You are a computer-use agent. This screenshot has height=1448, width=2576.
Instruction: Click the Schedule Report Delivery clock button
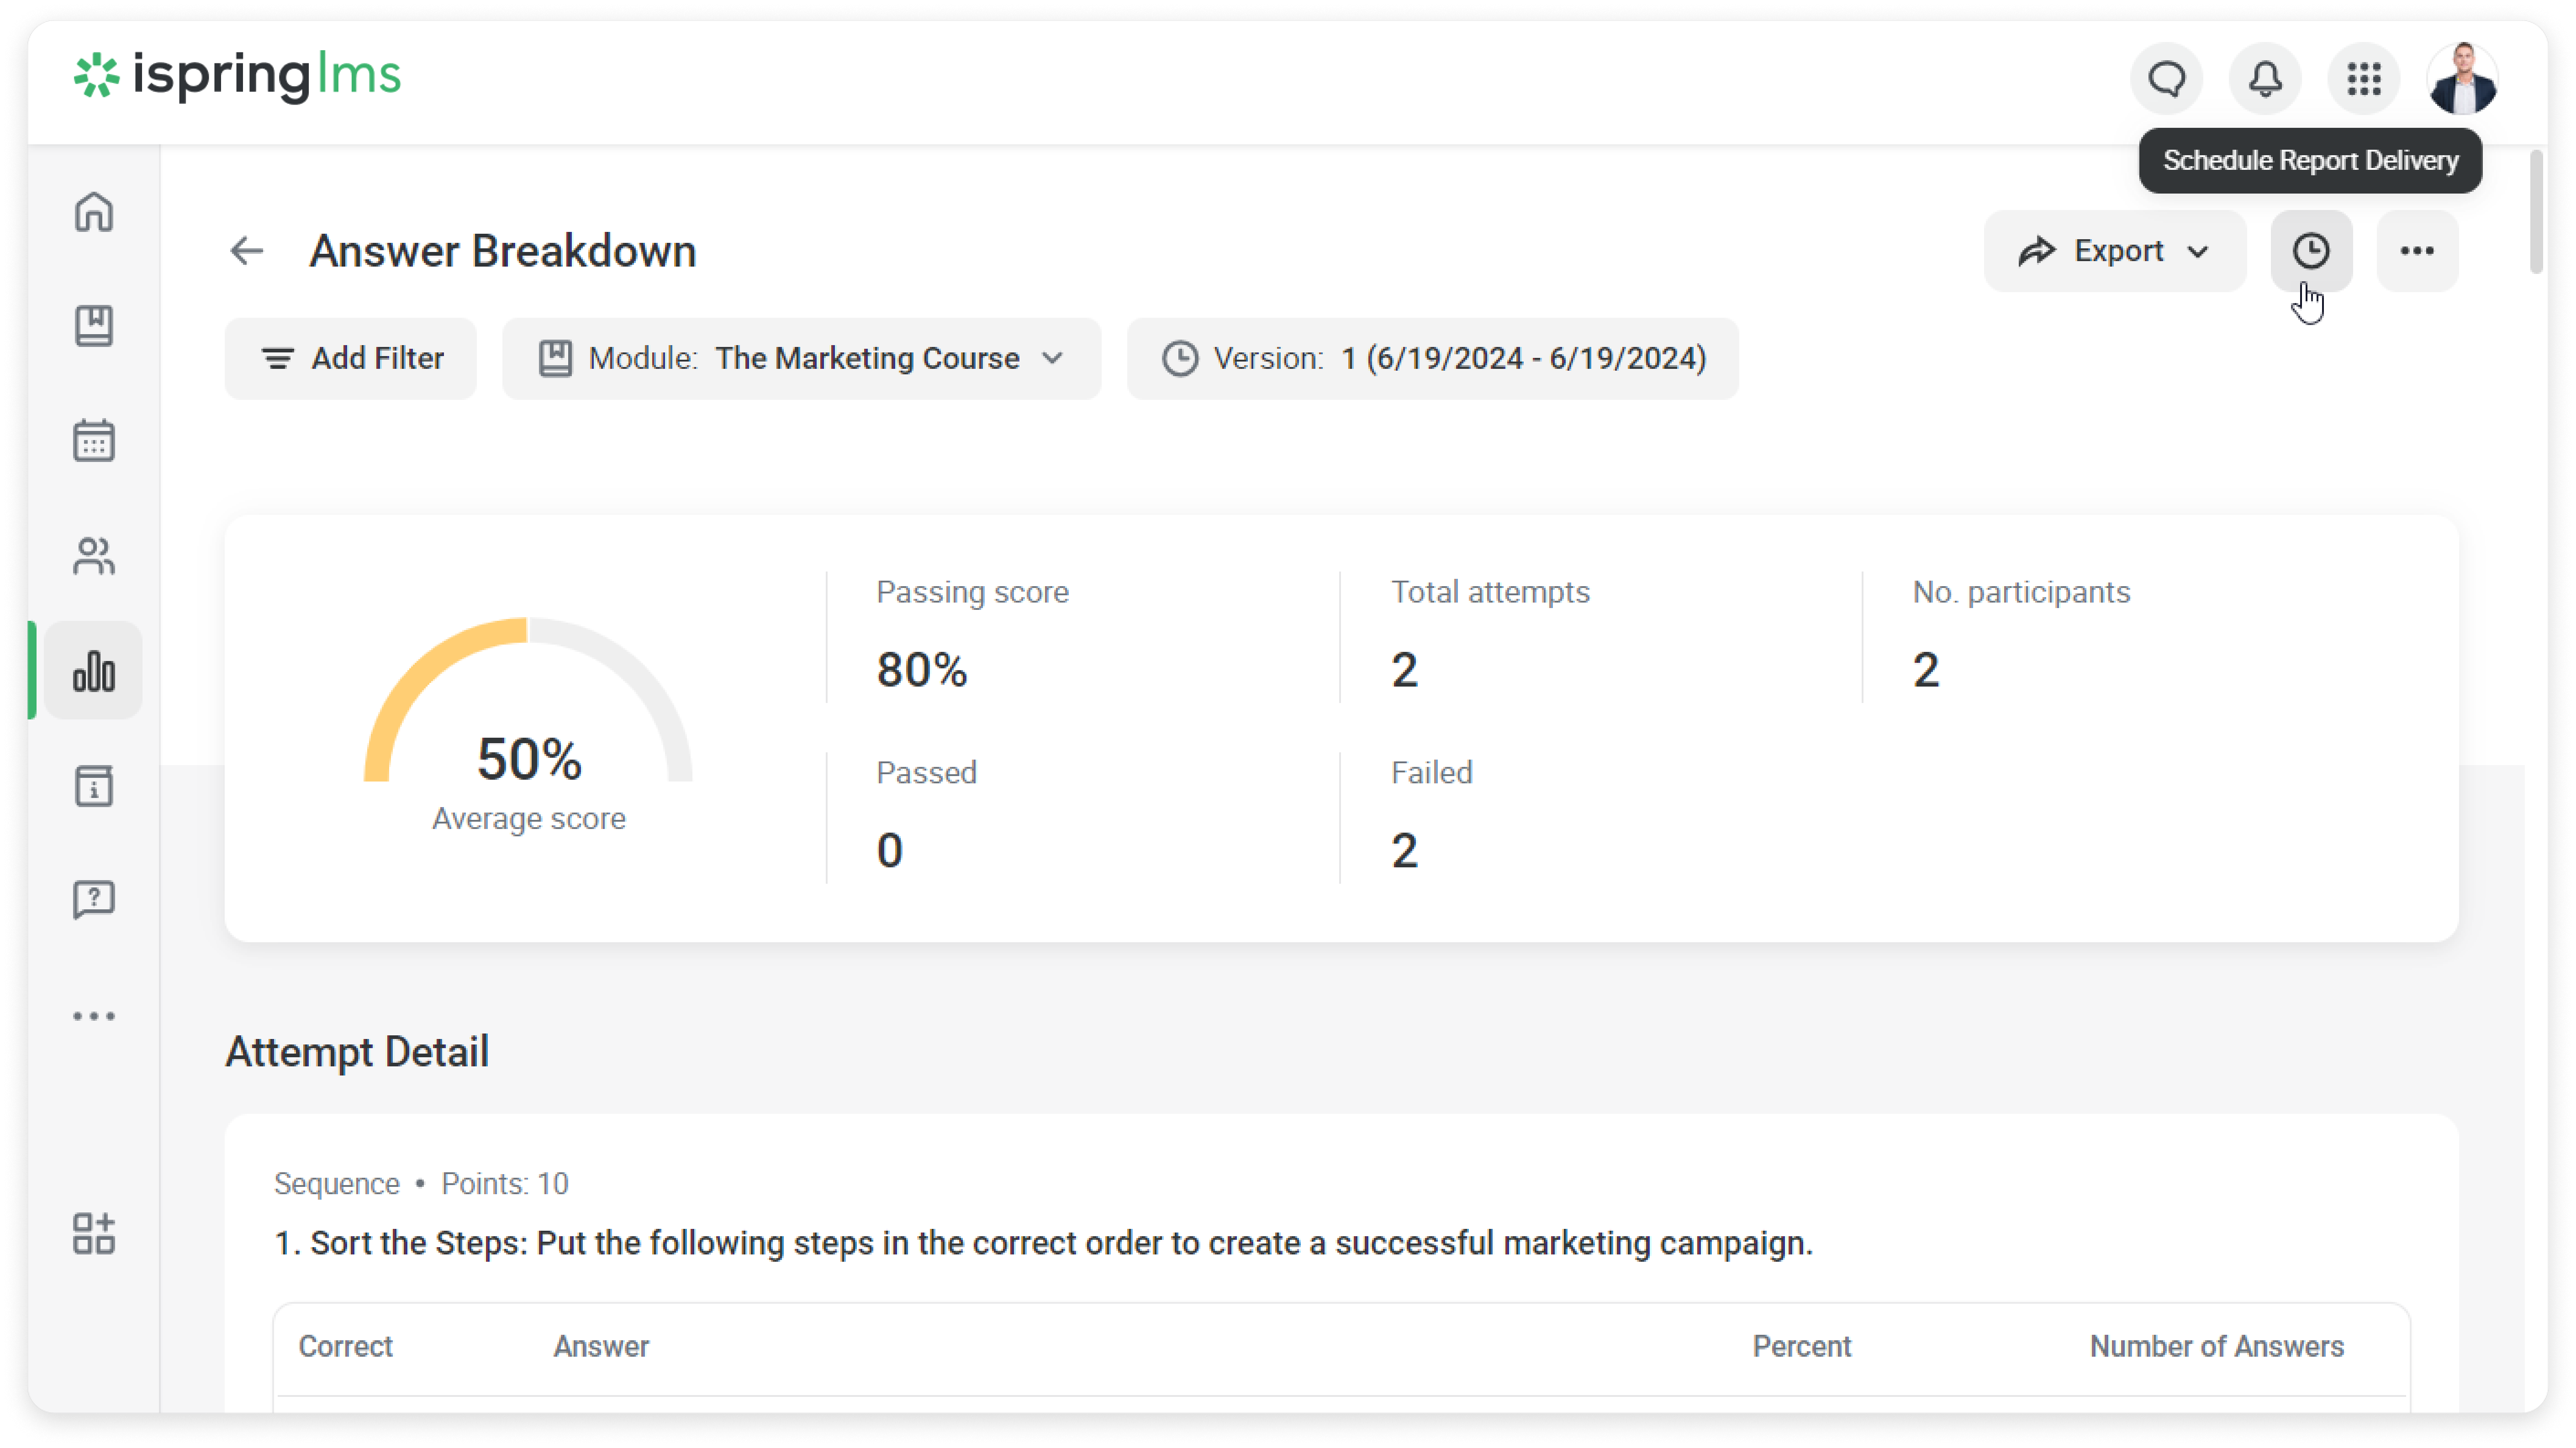2311,251
